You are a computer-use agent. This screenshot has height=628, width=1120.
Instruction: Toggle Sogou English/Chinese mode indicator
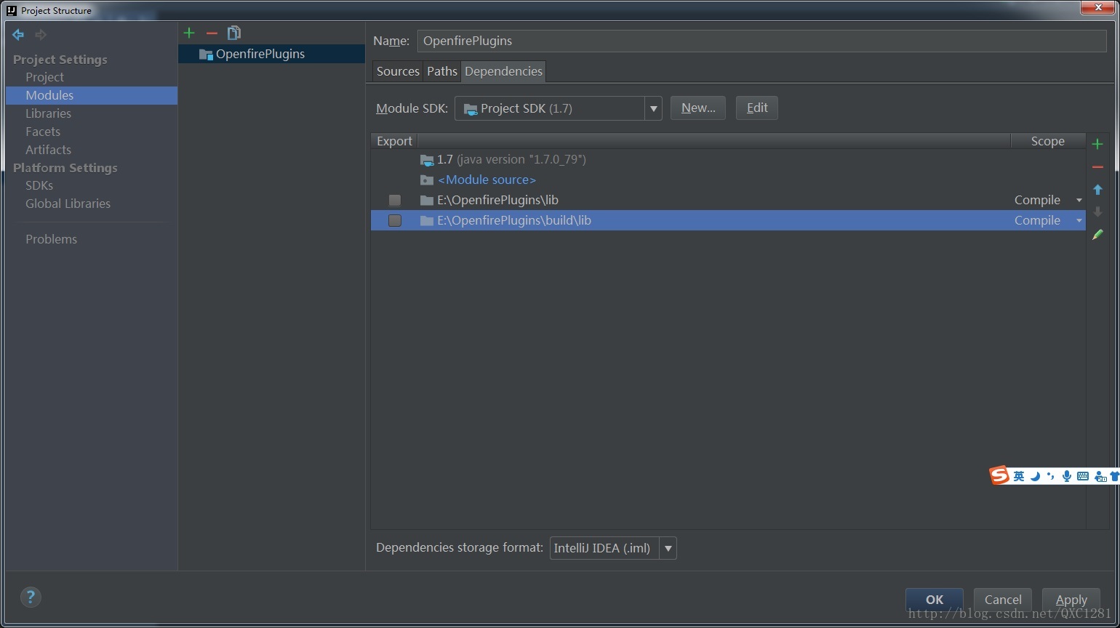pos(1019,476)
